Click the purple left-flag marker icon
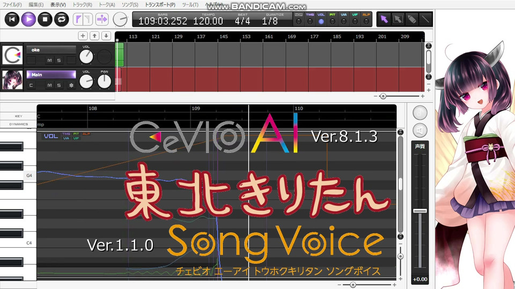This screenshot has height=289, width=515. point(78,19)
